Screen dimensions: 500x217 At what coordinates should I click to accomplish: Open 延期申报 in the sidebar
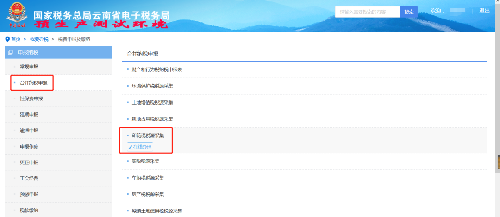point(29,114)
